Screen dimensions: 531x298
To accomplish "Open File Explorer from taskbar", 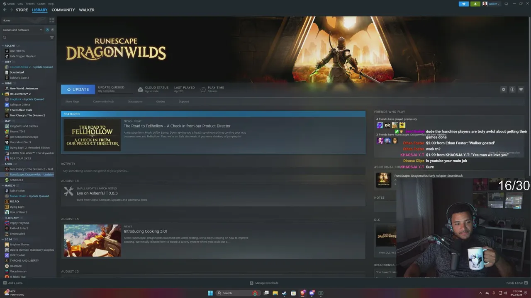I will pyautogui.click(x=275, y=293).
